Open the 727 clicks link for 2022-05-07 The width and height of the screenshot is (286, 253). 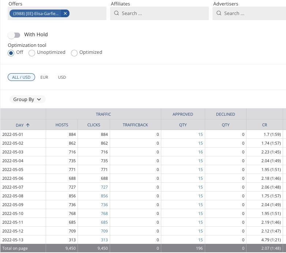click(104, 187)
